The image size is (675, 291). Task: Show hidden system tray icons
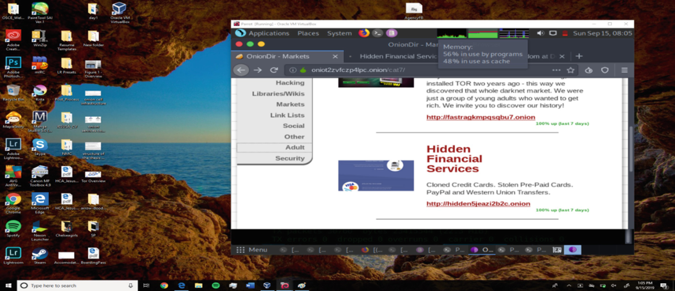569,285
